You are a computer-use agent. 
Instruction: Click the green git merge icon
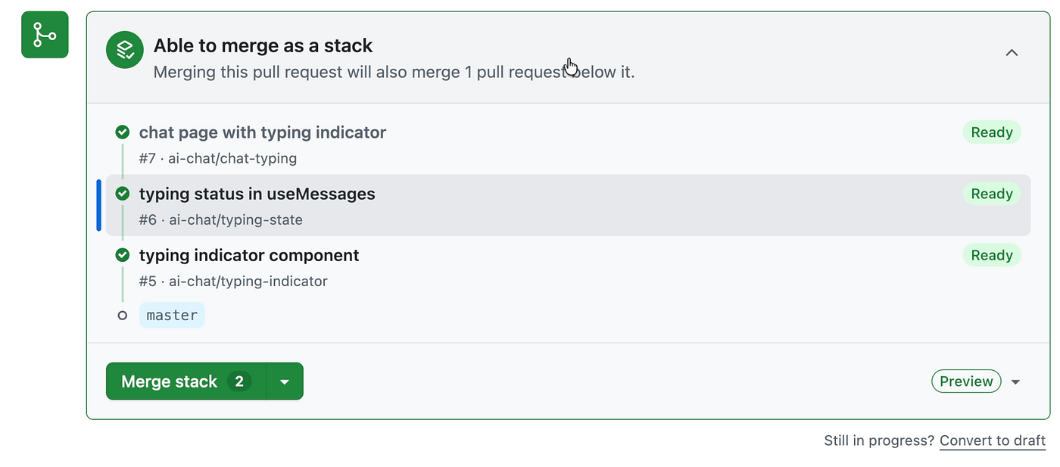(x=45, y=35)
